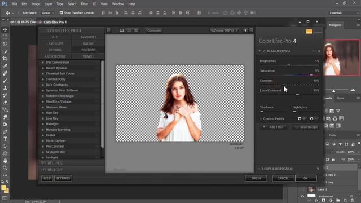Select the Horizontal Type tool
The image size is (361, 203).
pos(5,139)
